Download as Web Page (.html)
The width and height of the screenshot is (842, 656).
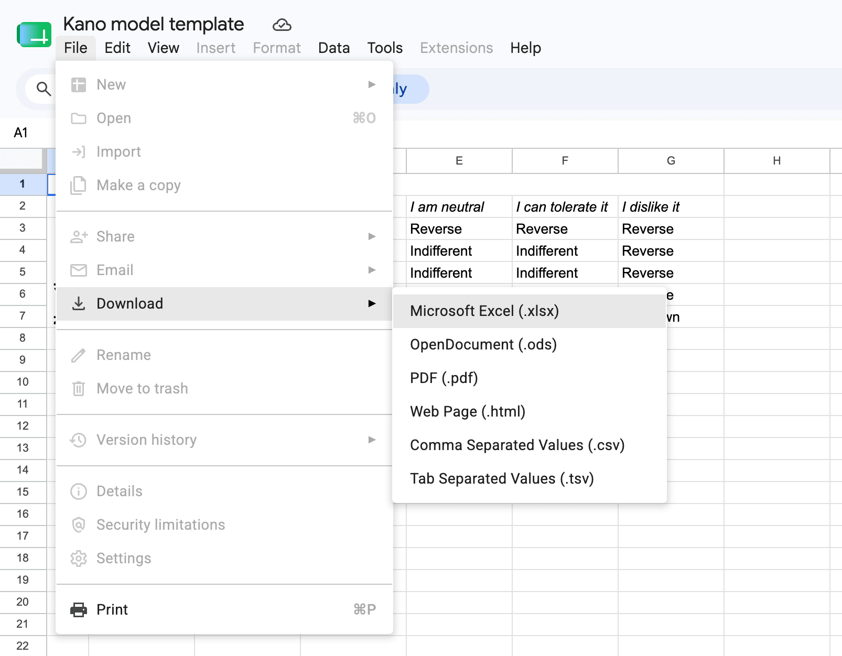[530, 412]
